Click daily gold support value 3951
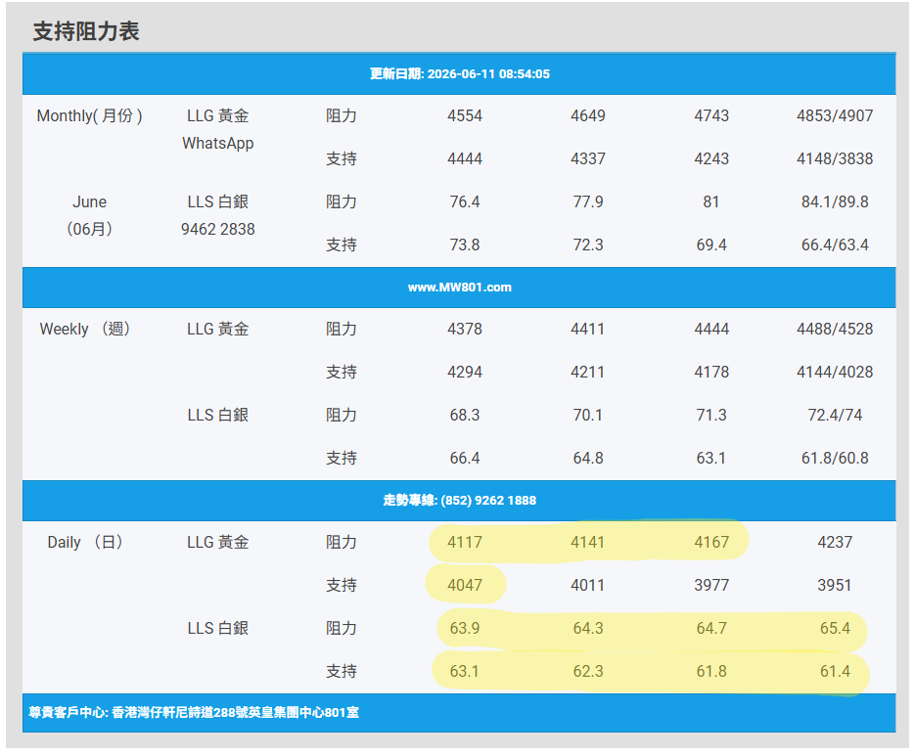 coord(835,585)
